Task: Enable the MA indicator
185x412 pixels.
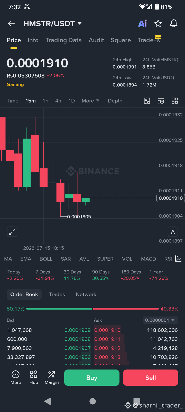Action: tap(8, 259)
